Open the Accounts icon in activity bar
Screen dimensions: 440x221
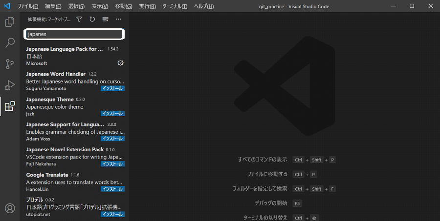tap(10, 208)
